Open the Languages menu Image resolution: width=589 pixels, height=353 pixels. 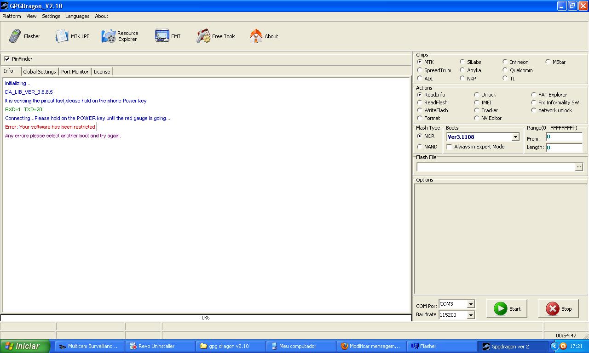77,16
